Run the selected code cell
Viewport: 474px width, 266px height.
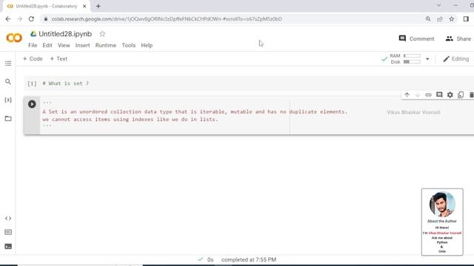pyautogui.click(x=32, y=104)
